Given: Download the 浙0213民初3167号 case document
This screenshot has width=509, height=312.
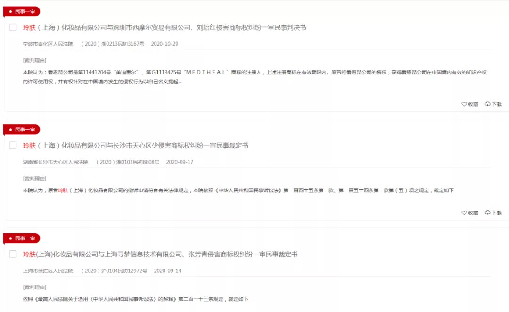Looking at the screenshot, I should tap(493, 104).
